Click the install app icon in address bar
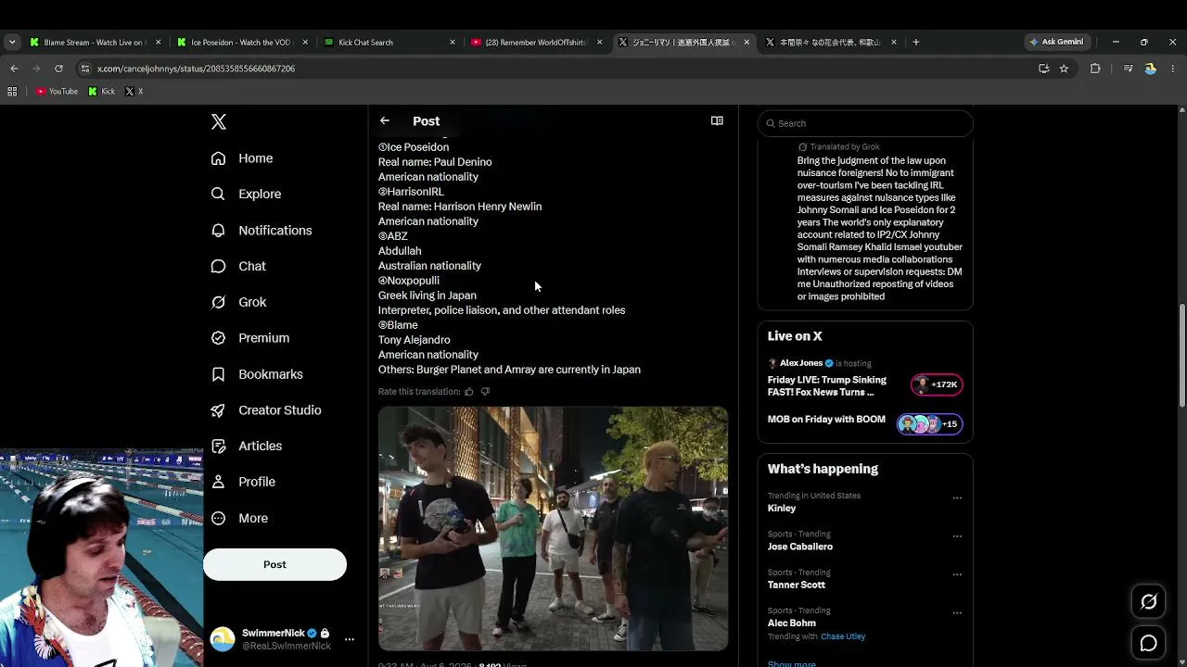Screen dimensions: 1187x667 [x=1044, y=69]
